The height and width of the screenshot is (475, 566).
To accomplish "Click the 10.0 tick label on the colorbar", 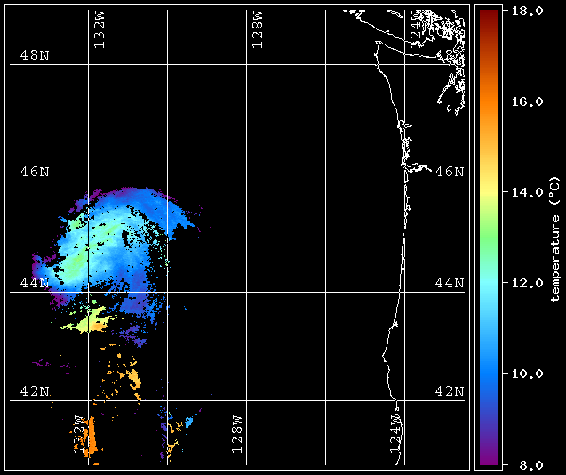I will 528,374.
